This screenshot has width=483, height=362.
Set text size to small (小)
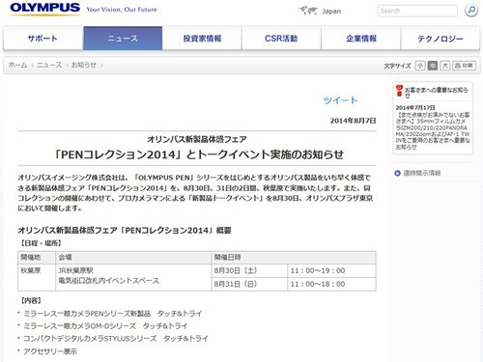point(420,66)
